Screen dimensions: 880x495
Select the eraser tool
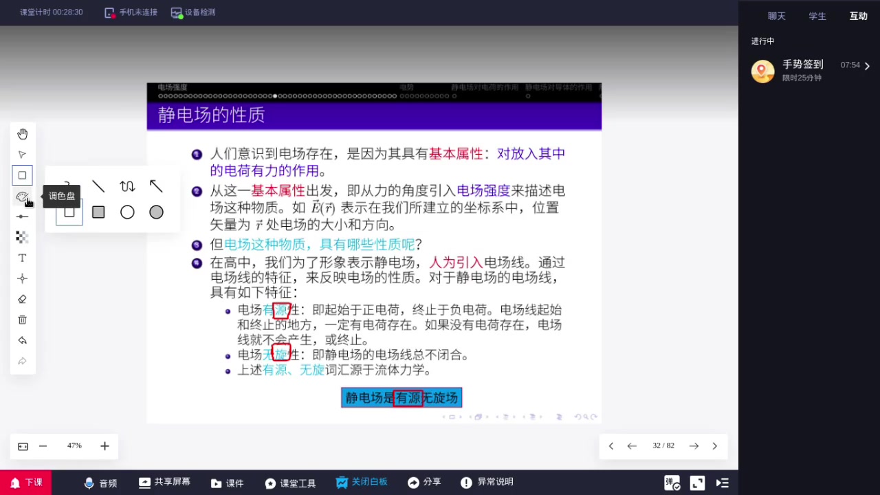22,299
